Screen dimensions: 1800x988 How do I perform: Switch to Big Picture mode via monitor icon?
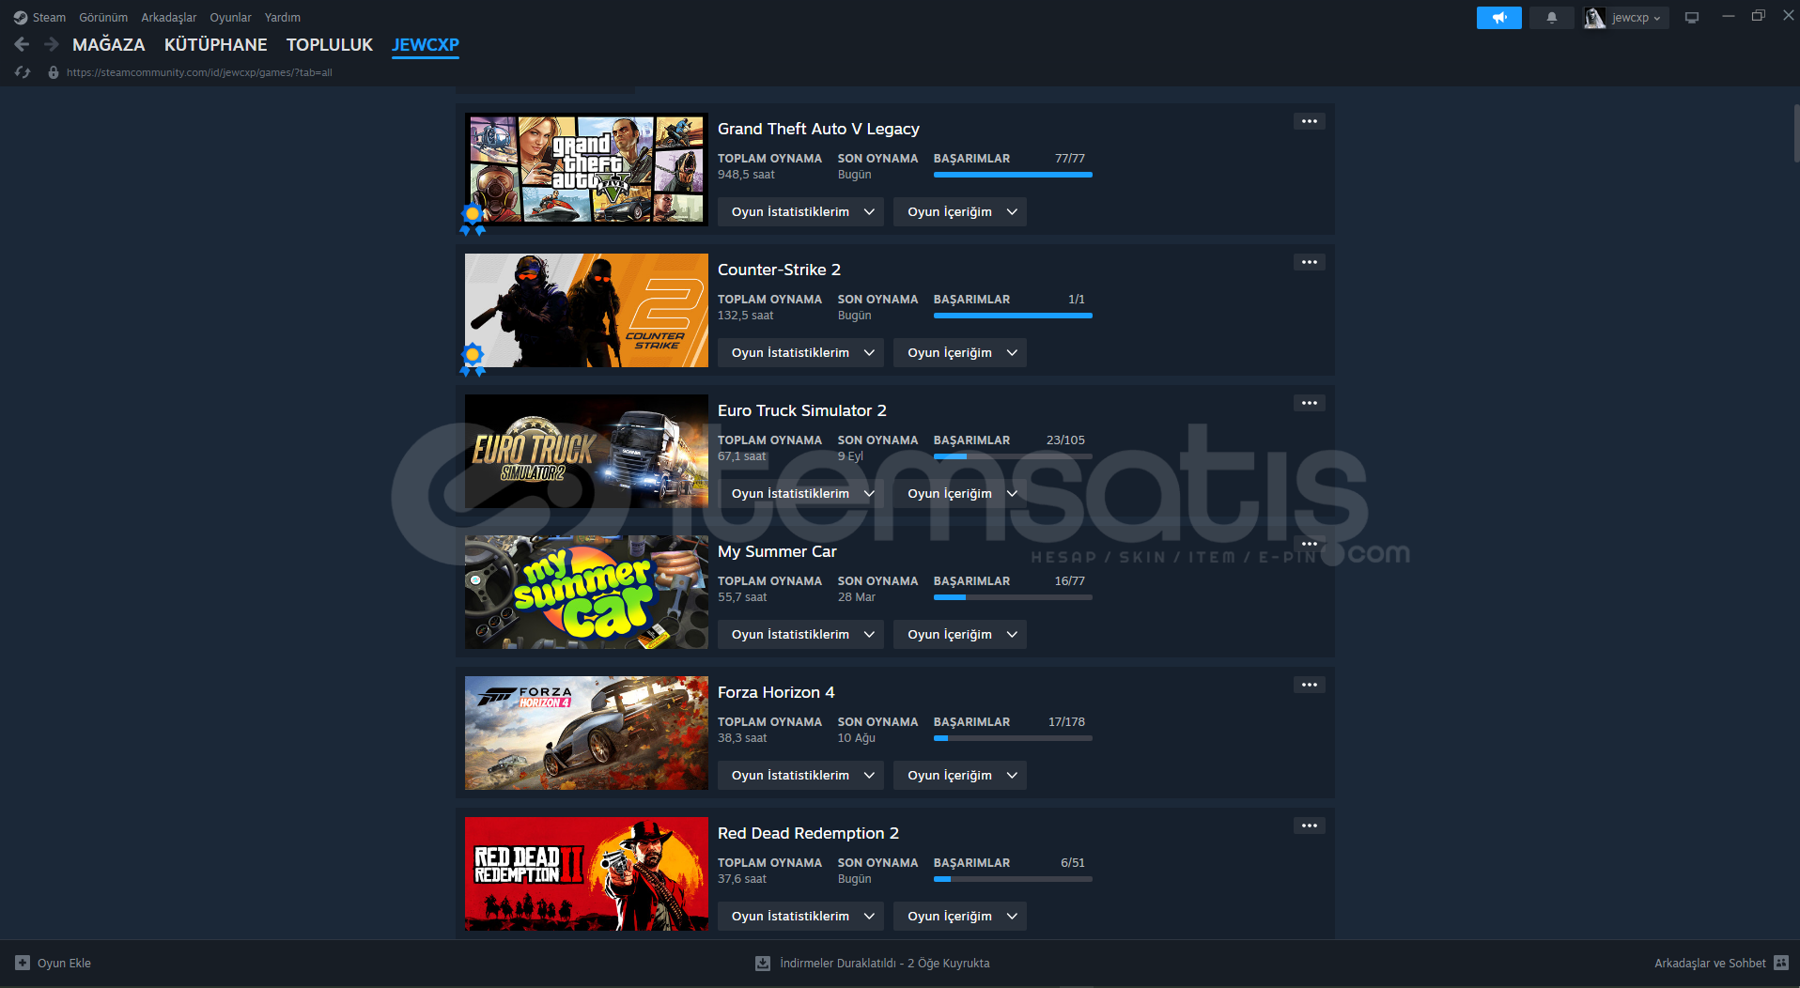pyautogui.click(x=1692, y=18)
